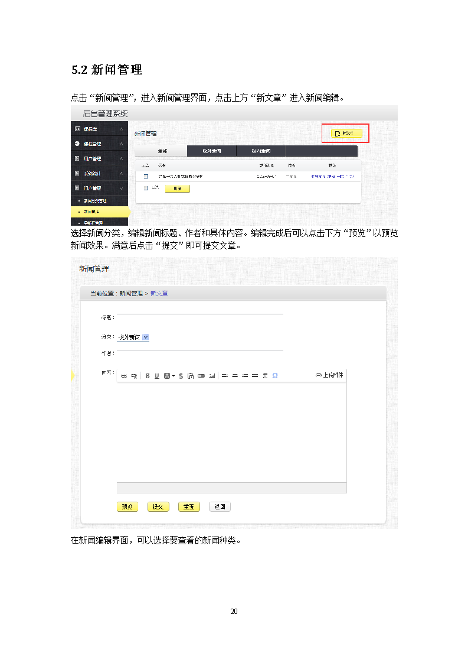Center align the content text
The width and height of the screenshot is (468, 663).
coord(235,376)
